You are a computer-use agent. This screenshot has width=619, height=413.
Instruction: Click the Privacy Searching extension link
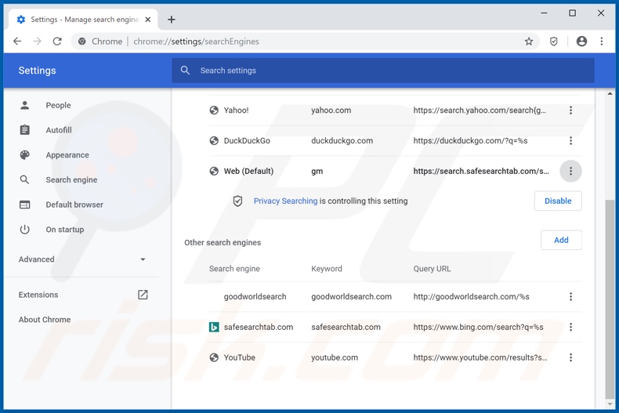[x=285, y=201]
